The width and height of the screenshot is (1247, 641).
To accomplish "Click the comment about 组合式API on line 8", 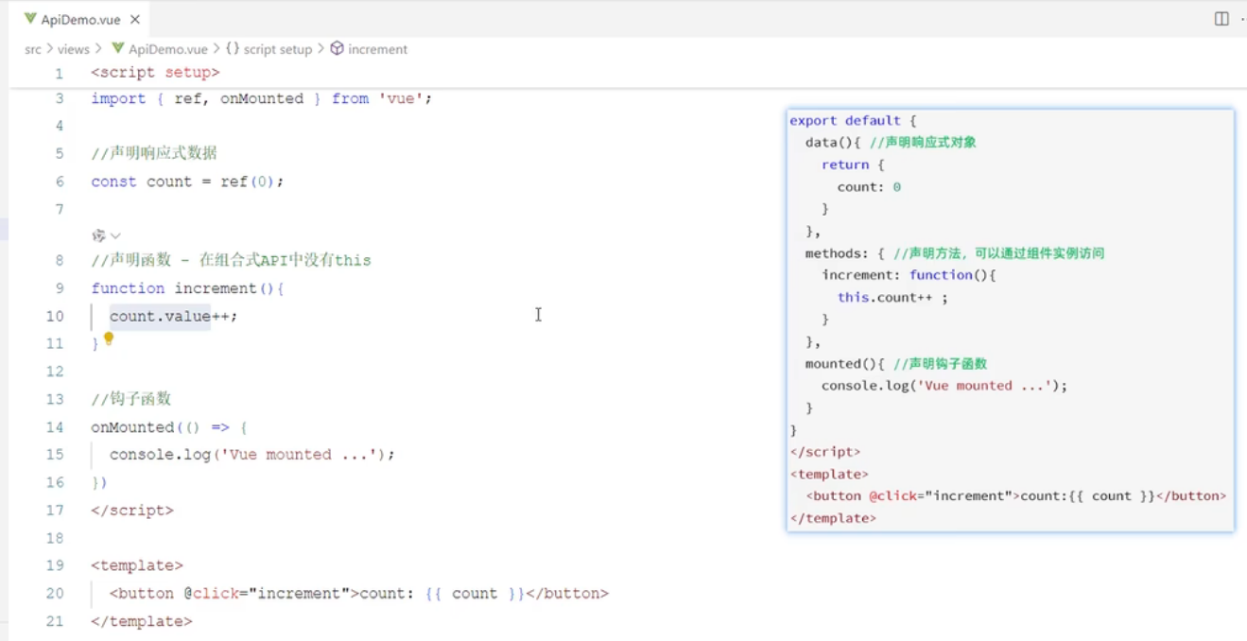I will (x=231, y=260).
